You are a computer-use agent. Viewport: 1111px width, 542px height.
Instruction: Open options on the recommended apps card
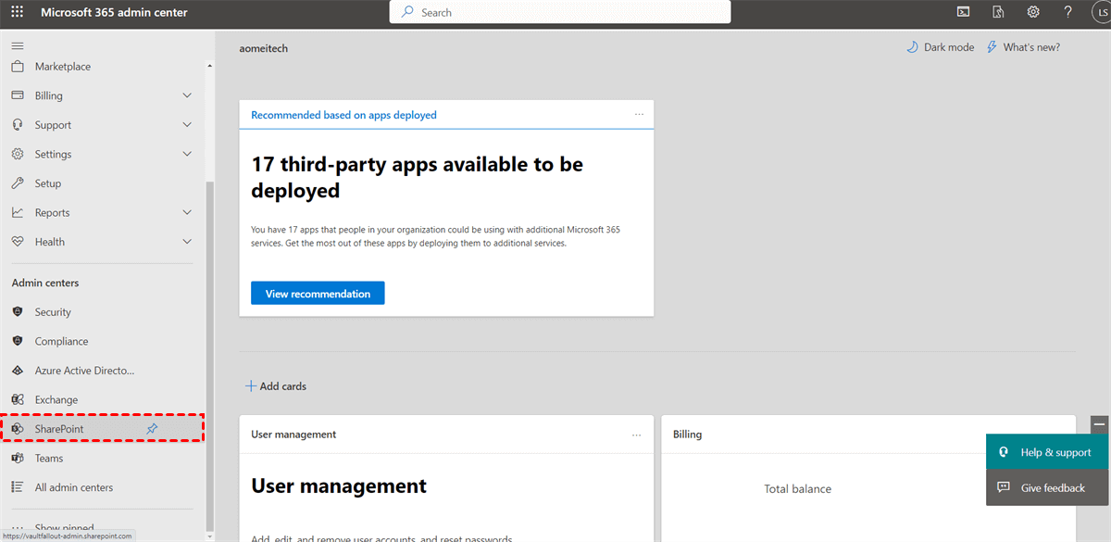pyautogui.click(x=639, y=115)
